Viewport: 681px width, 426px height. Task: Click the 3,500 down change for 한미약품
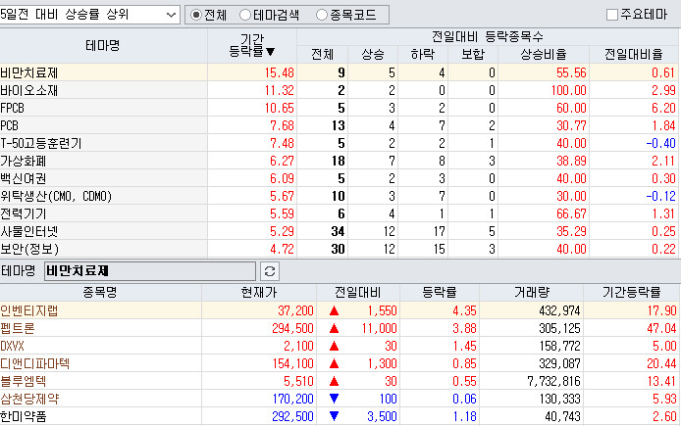click(382, 416)
